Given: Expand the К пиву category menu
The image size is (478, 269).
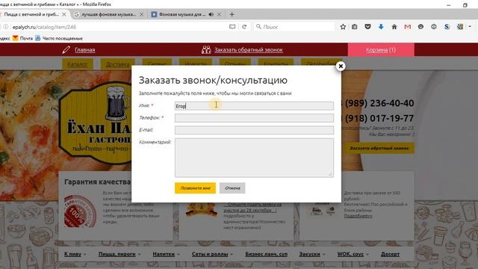Looking at the screenshot, I should [x=75, y=254].
